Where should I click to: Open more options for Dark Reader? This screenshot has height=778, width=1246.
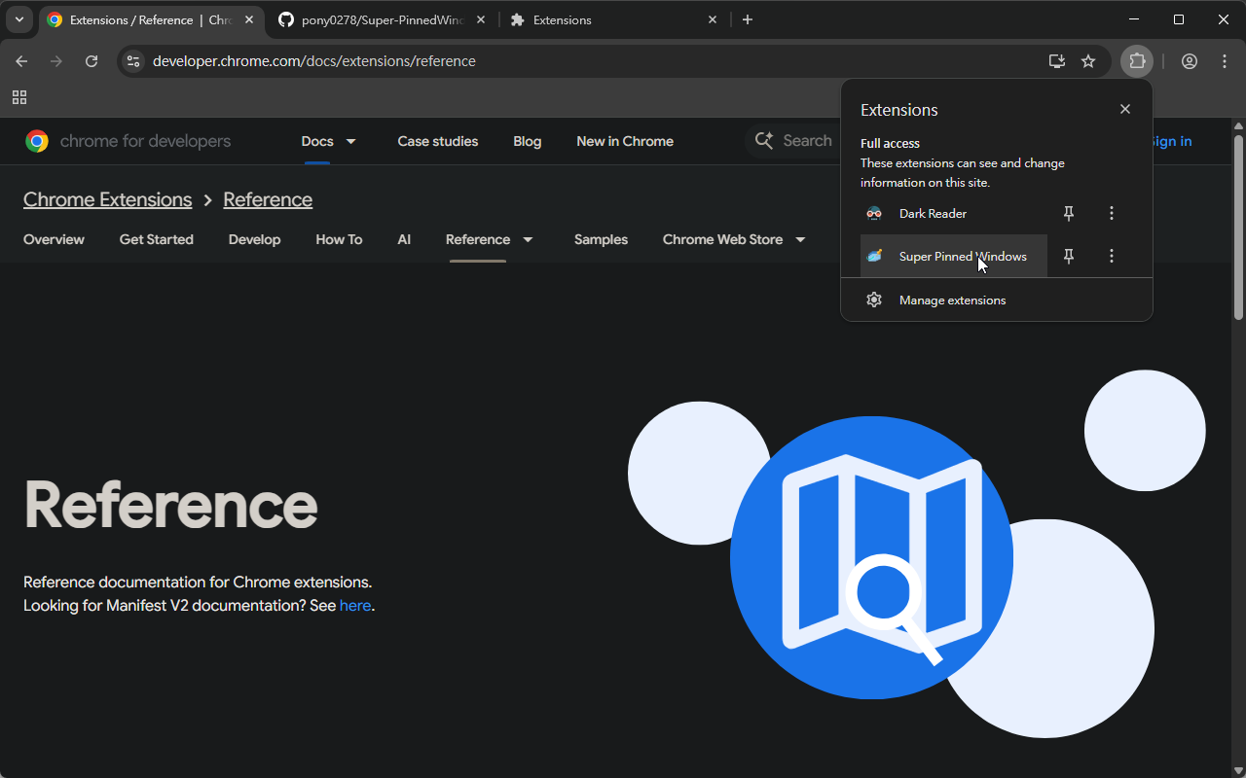1112,213
